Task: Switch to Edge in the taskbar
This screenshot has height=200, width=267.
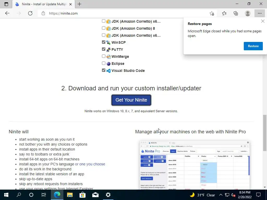Action: click(57, 195)
